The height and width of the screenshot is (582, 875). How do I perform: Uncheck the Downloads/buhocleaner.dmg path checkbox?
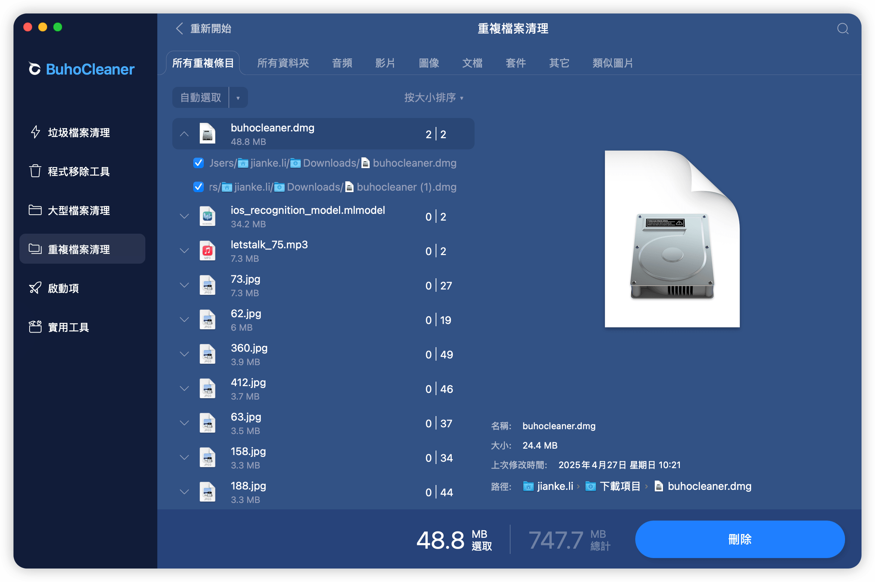[x=199, y=163]
